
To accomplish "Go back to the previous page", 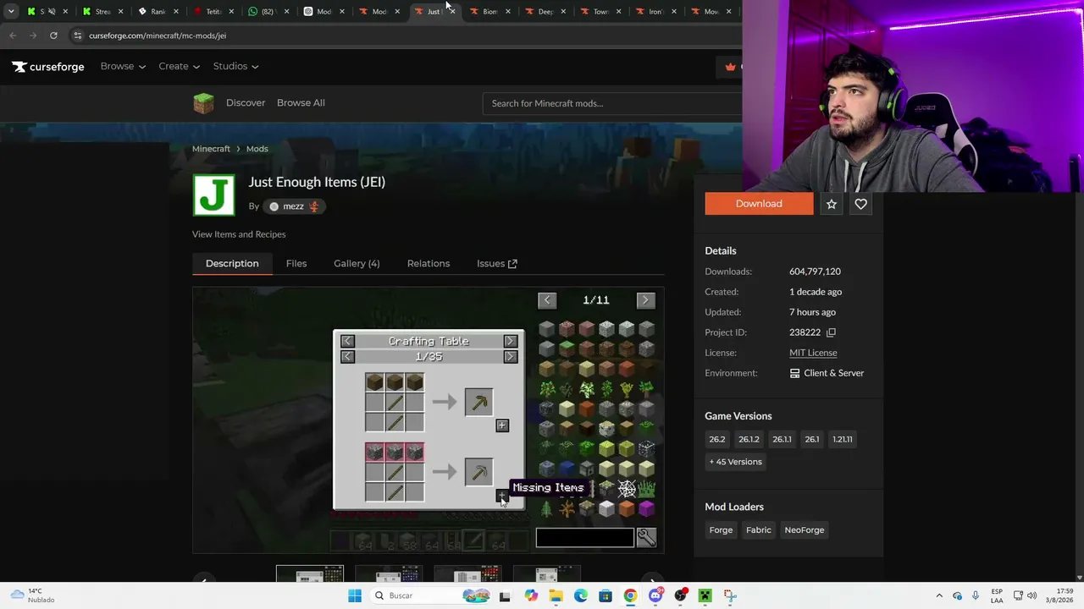I will click(x=13, y=36).
